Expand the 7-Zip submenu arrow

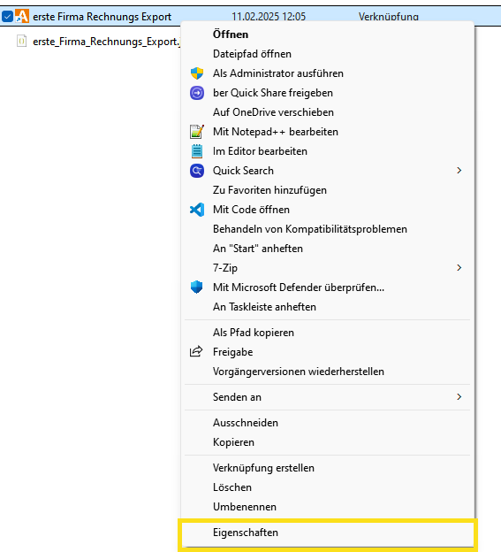click(x=459, y=267)
